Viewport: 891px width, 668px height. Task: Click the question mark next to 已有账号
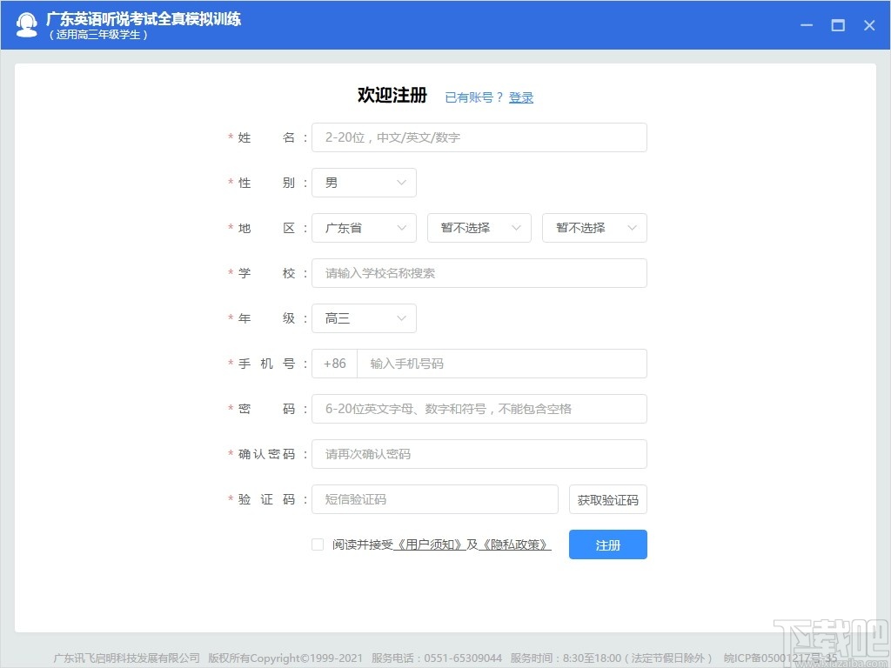498,97
